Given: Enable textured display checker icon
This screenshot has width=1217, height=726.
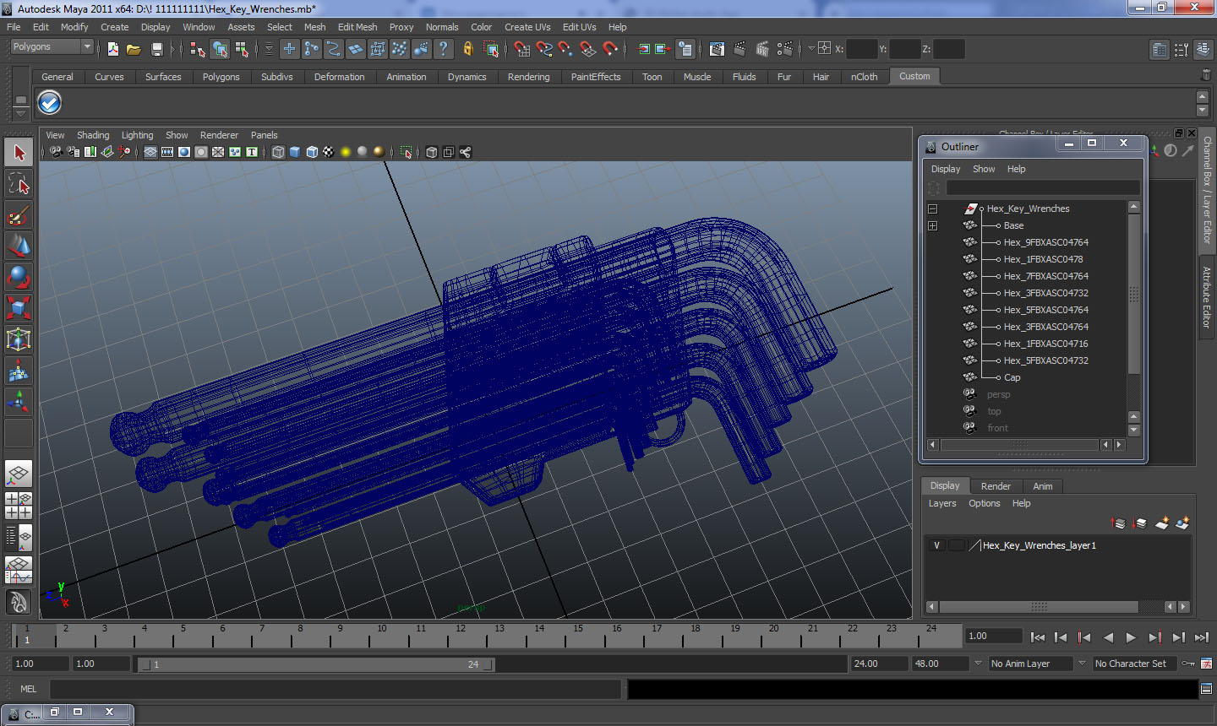Looking at the screenshot, I should click(329, 152).
